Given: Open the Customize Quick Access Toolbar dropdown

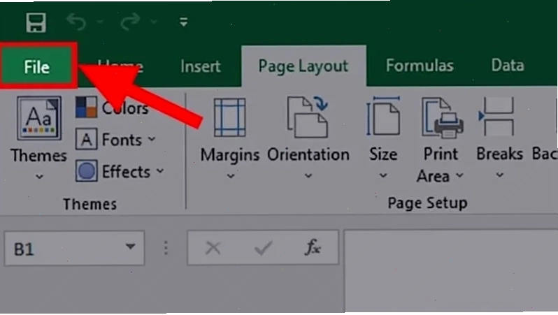Looking at the screenshot, I should tap(184, 22).
